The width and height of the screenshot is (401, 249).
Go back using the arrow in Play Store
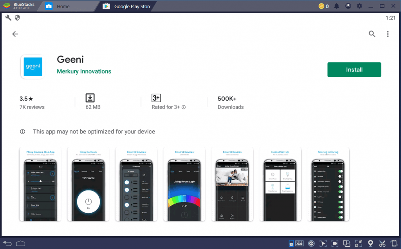(x=15, y=34)
